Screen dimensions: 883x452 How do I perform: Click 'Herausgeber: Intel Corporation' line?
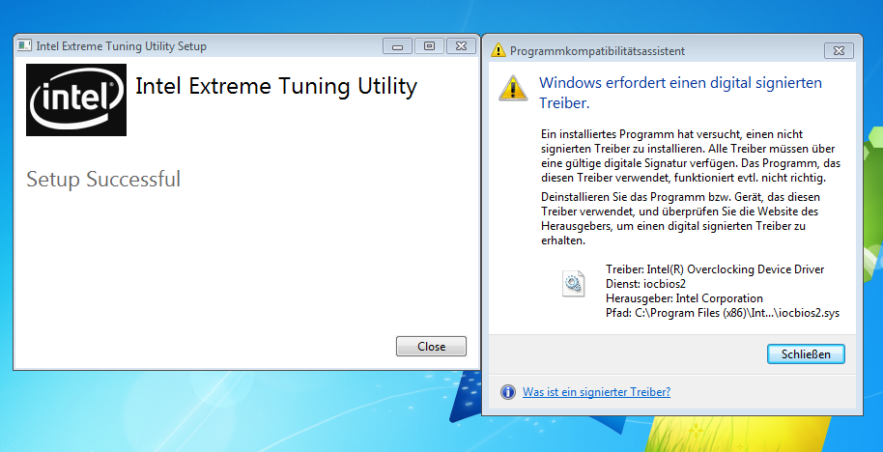point(684,298)
